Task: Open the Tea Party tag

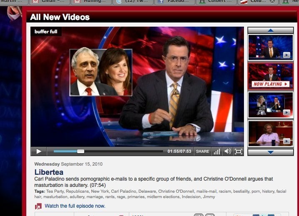Action: (x=55, y=191)
